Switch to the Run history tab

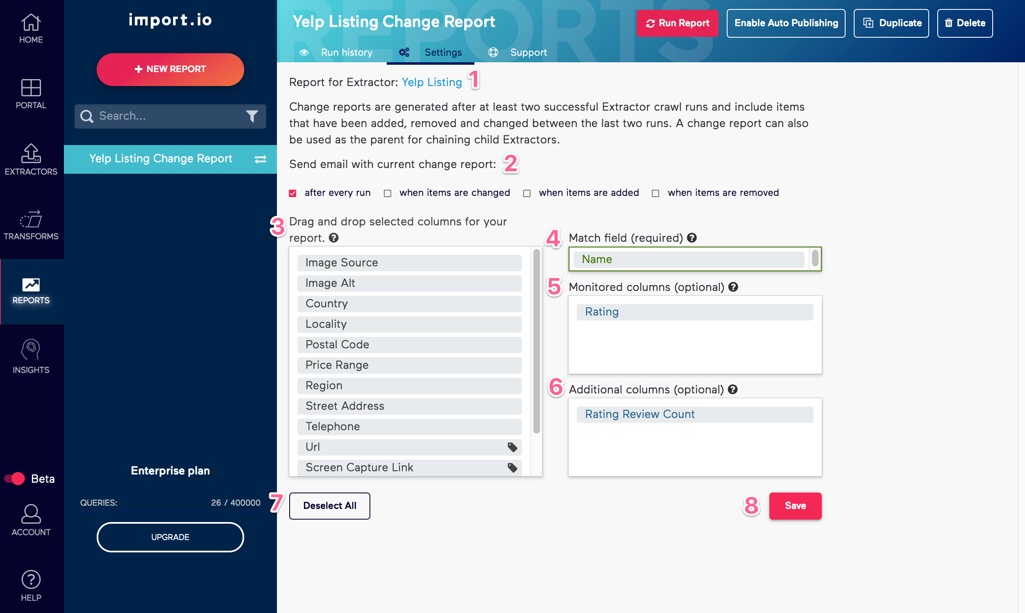click(x=347, y=52)
